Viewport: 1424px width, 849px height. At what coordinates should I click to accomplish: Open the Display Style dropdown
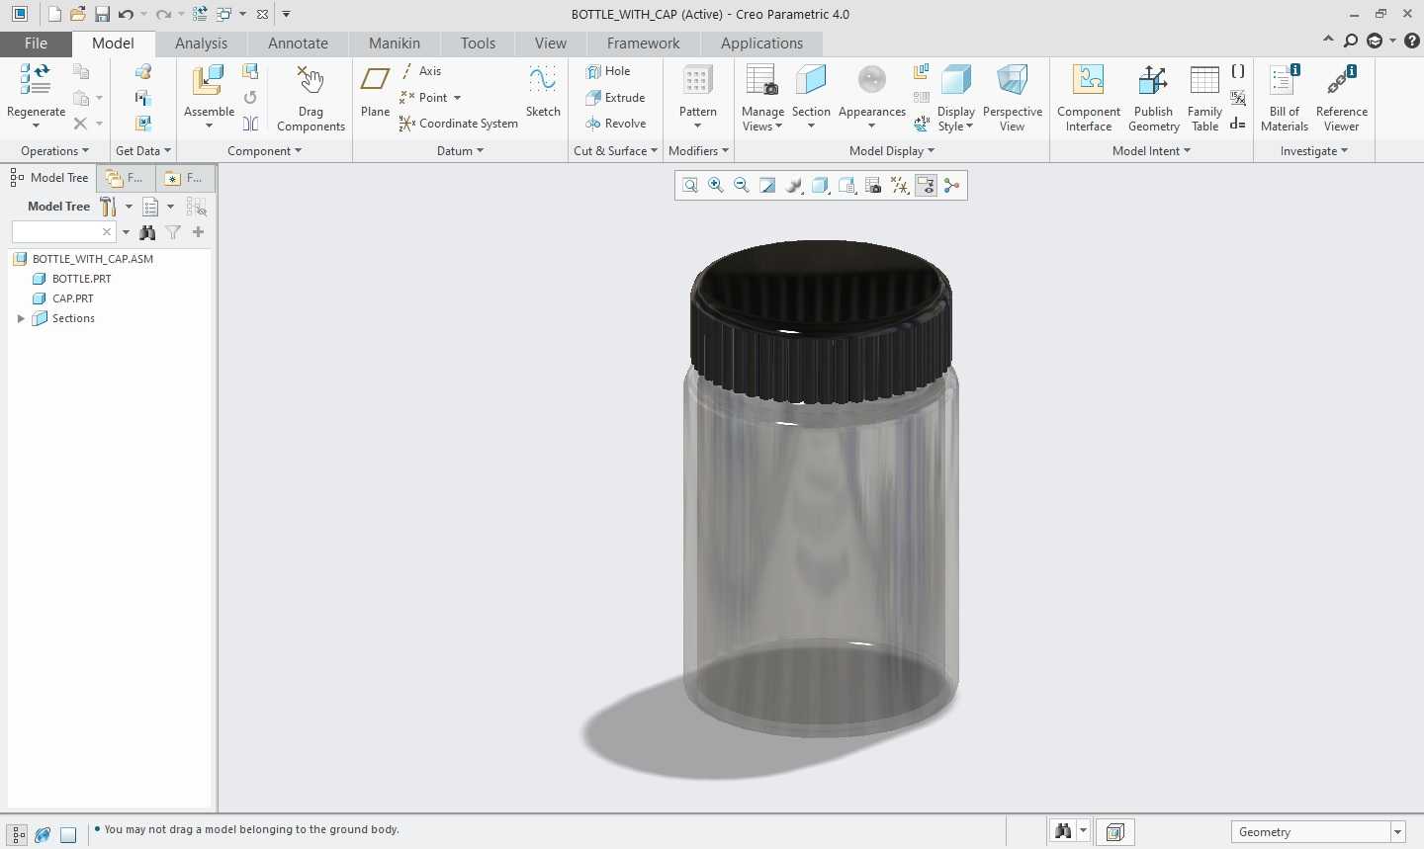[956, 120]
